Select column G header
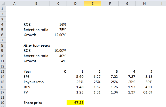The image size is (166, 107). coord(127,4)
